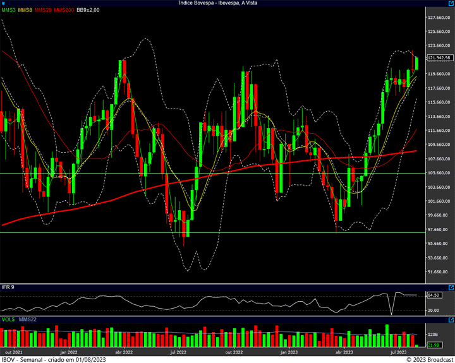The height and width of the screenshot is (363, 455).
Task: Click the pop-out icon of the IFR 9 panel
Action: point(451,288)
